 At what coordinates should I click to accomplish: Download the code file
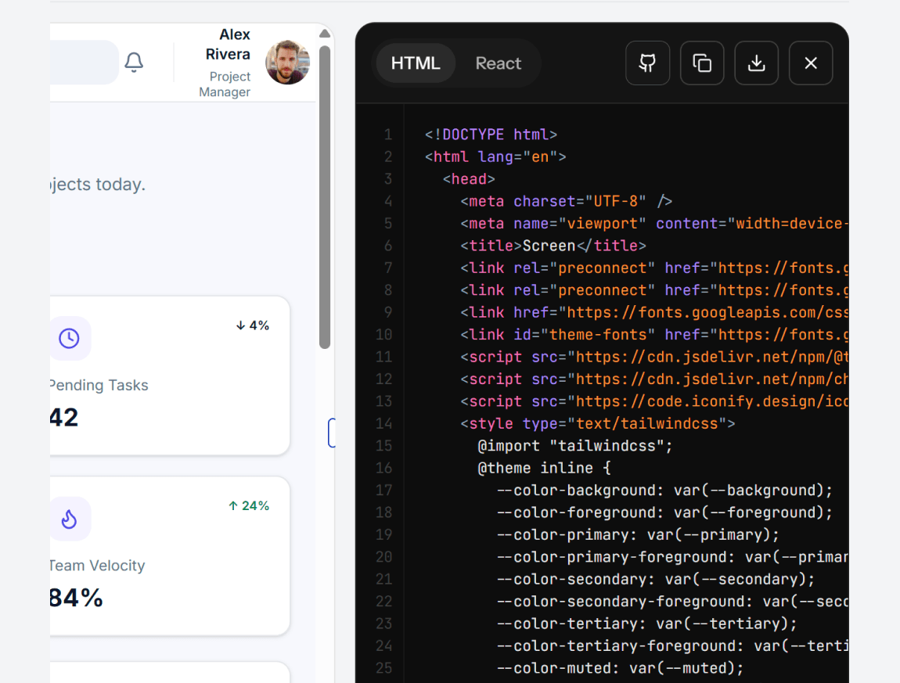(757, 63)
